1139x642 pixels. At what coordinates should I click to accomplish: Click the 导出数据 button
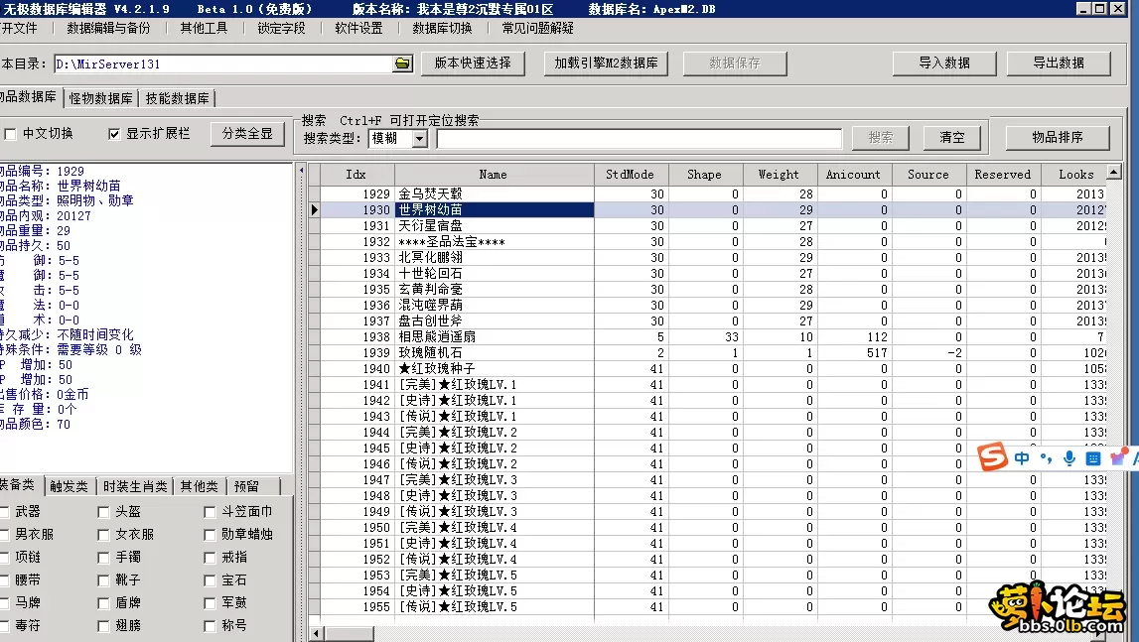tap(1059, 64)
